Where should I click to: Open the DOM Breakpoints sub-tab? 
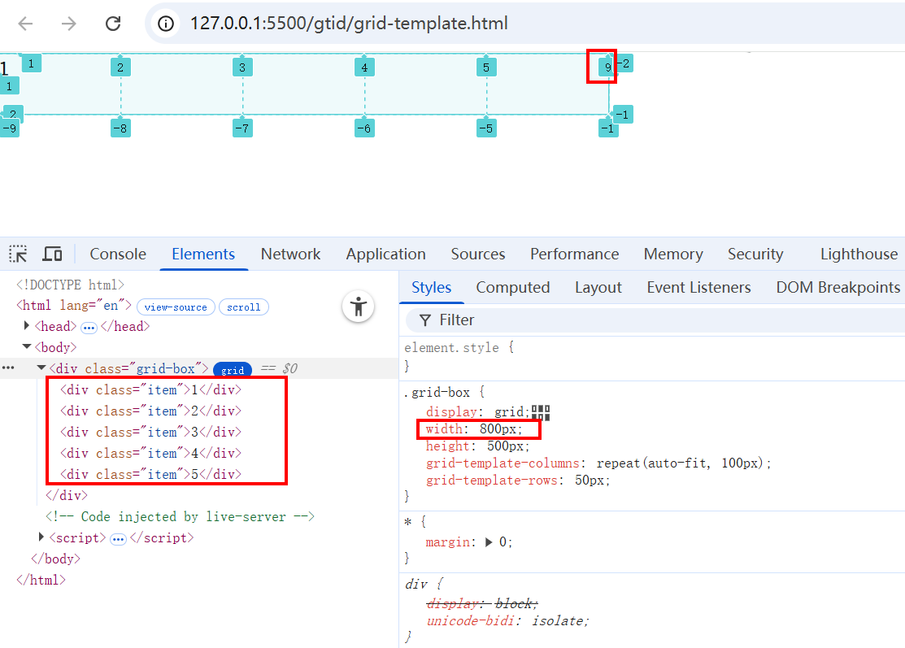(838, 287)
